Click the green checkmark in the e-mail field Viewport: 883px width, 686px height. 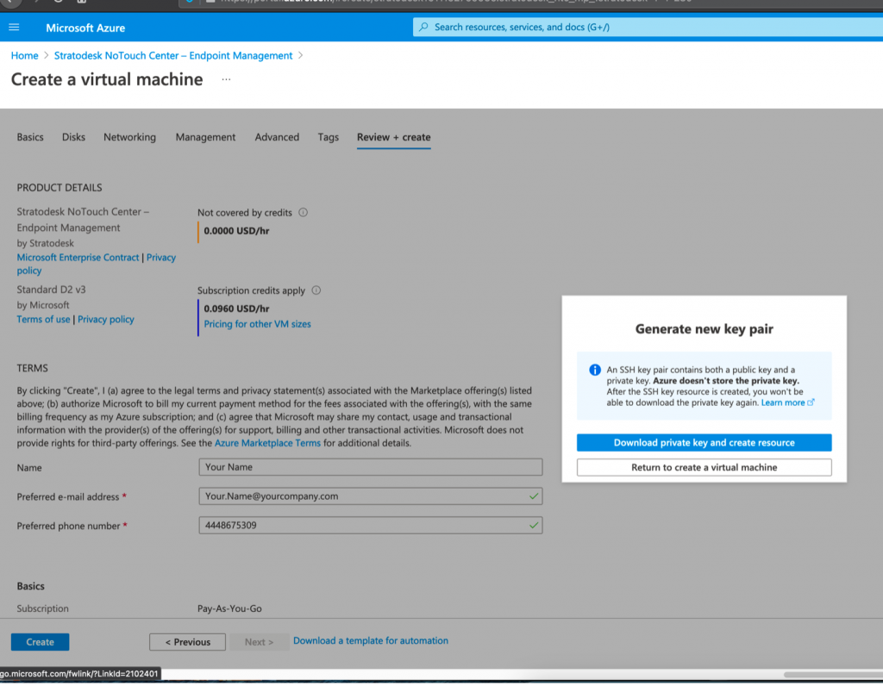tap(532, 496)
